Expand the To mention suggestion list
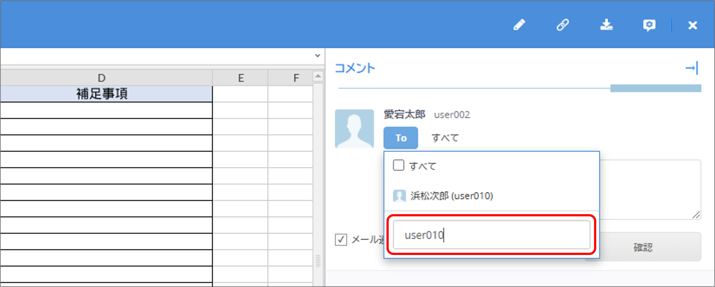Image resolution: width=715 pixels, height=287 pixels. (x=444, y=138)
